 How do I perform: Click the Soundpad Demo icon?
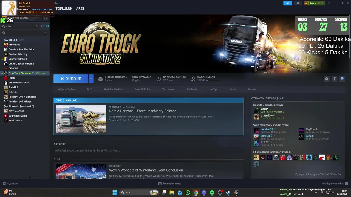point(6,116)
